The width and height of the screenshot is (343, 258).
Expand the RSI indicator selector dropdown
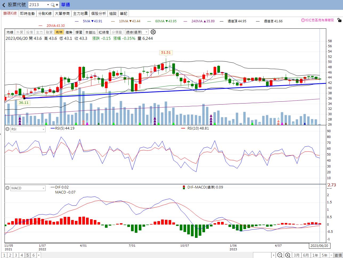tap(28, 129)
